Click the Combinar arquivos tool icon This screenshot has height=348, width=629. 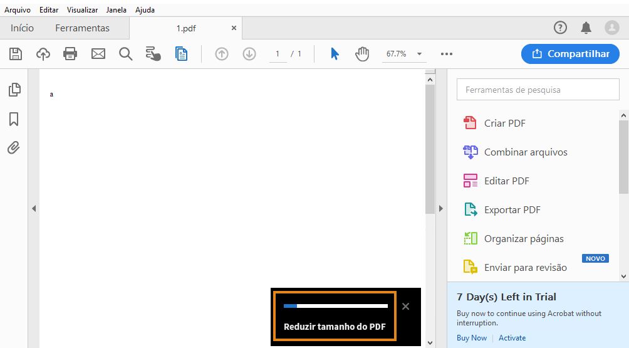click(470, 152)
